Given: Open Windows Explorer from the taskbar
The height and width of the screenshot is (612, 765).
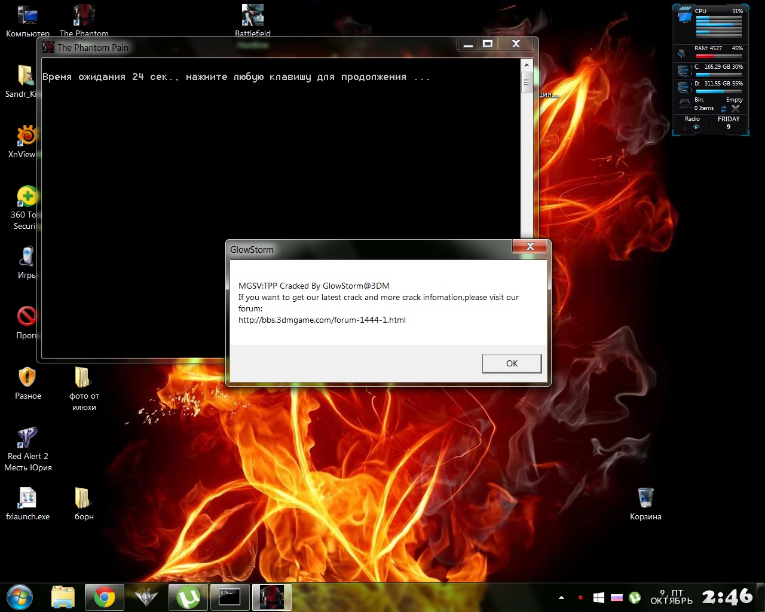Looking at the screenshot, I should [63, 597].
